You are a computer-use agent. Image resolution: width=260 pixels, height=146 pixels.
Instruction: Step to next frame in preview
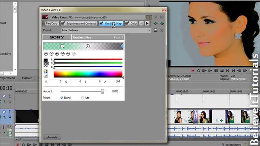(x=245, y=71)
